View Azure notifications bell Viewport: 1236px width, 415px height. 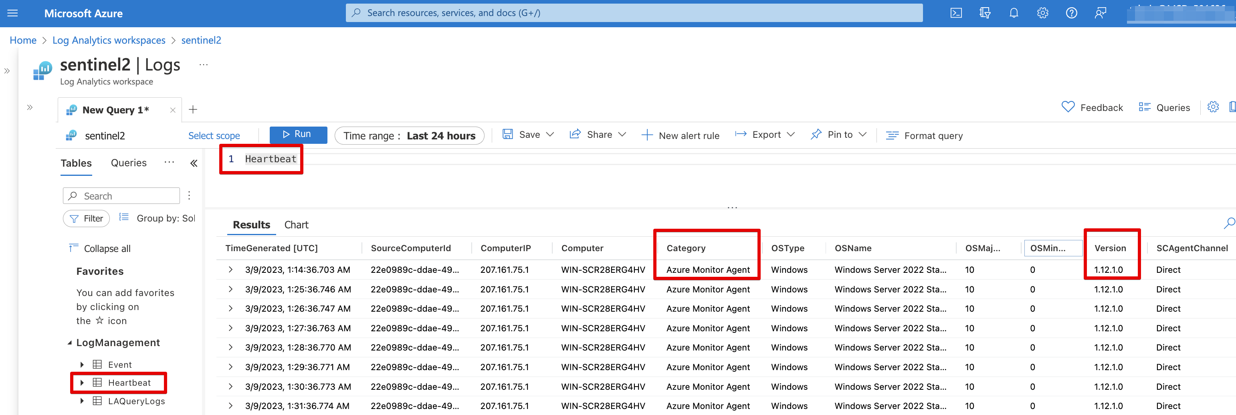1013,13
